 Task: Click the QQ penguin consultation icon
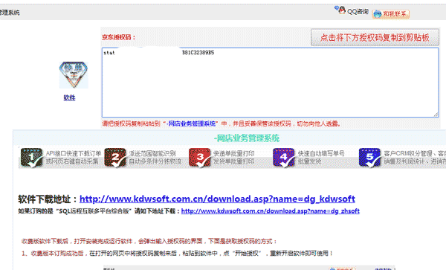(340, 10)
